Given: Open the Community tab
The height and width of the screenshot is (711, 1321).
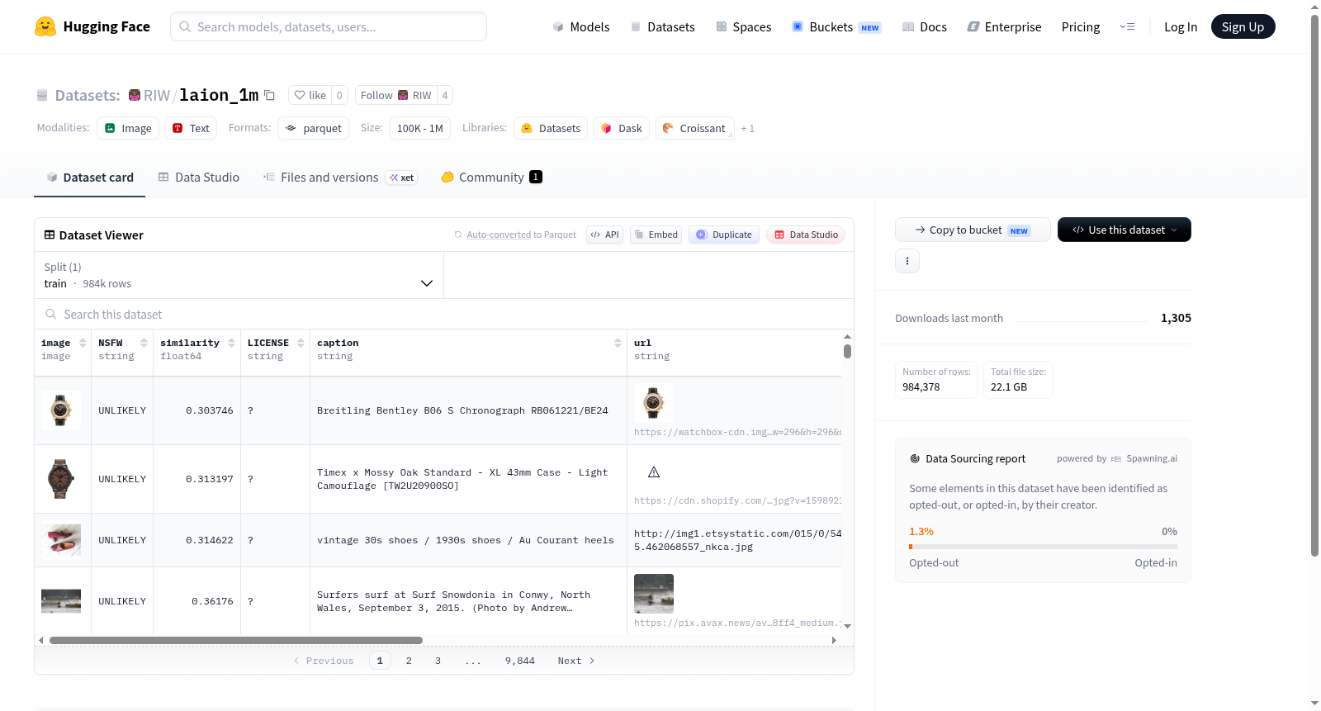Looking at the screenshot, I should pyautogui.click(x=491, y=178).
